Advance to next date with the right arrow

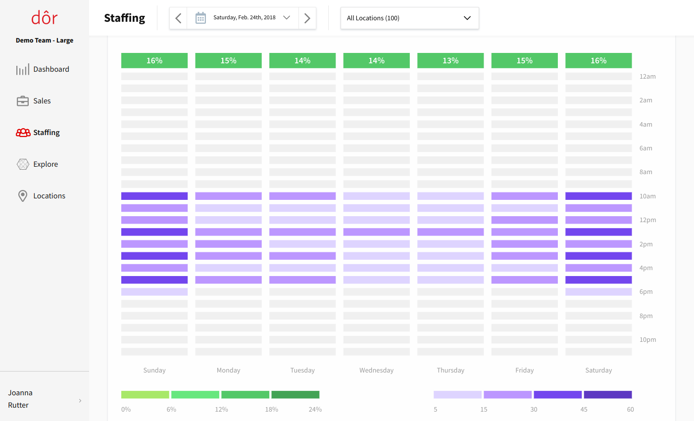pyautogui.click(x=307, y=18)
